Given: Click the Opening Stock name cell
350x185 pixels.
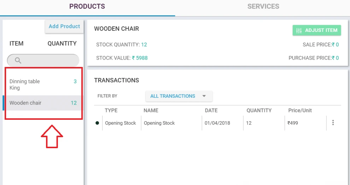Looking at the screenshot, I should tap(159, 123).
